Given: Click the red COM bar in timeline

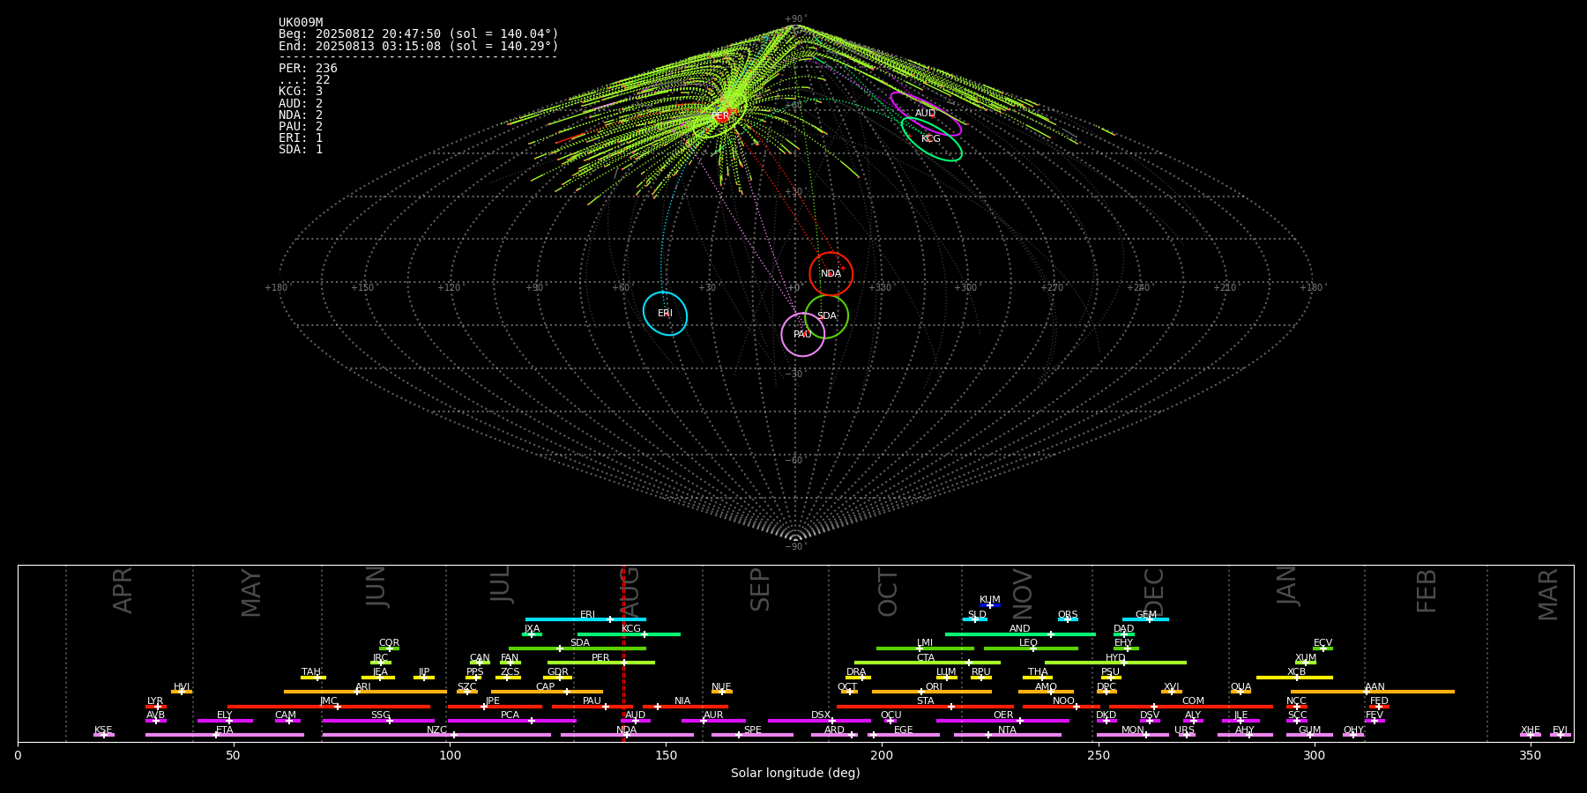Looking at the screenshot, I should point(1192,706).
